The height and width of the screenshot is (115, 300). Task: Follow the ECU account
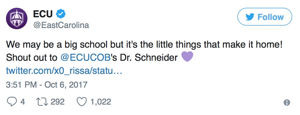pos(265,17)
